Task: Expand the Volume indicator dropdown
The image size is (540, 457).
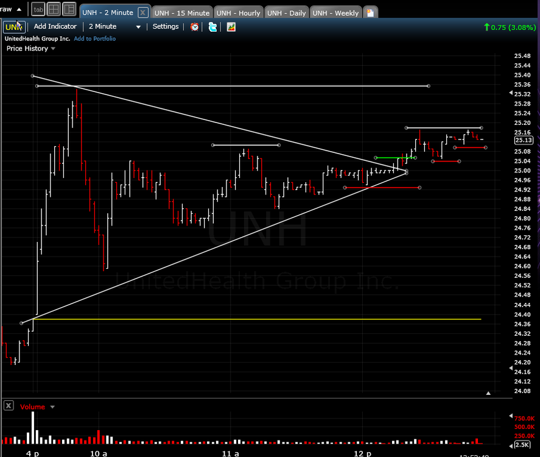Action: pos(52,407)
